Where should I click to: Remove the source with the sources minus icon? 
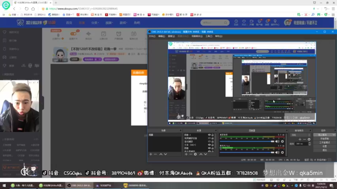(x=191, y=154)
